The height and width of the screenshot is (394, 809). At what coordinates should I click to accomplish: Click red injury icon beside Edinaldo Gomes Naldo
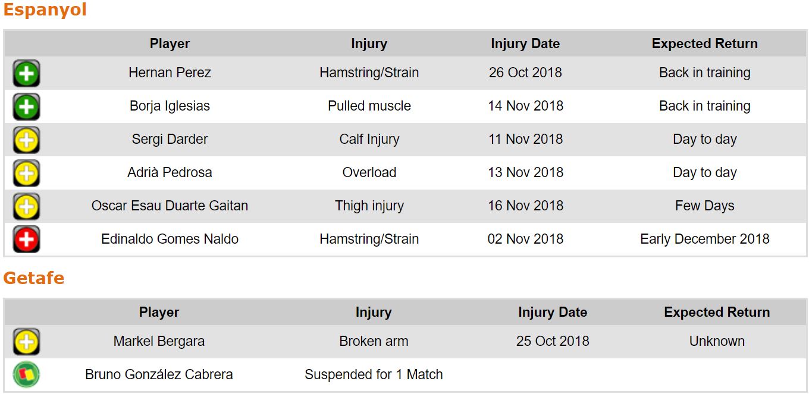coord(26,240)
